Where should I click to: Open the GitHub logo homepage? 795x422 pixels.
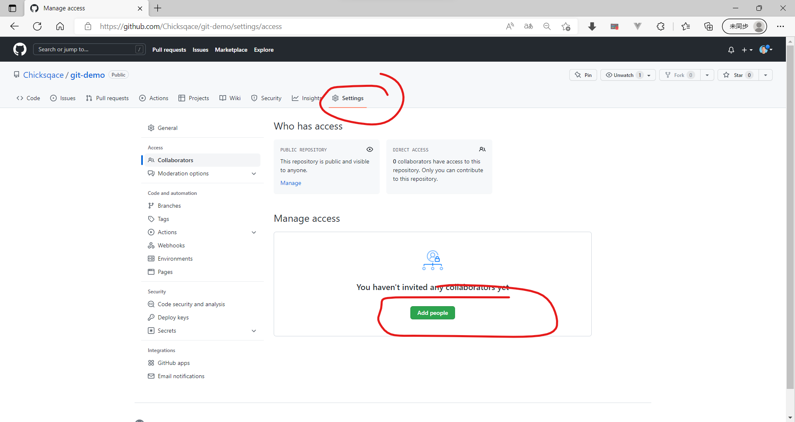pos(20,50)
